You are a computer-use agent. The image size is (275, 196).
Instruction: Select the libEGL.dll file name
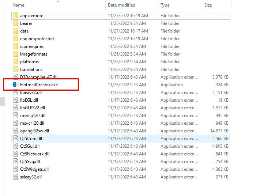(29, 100)
